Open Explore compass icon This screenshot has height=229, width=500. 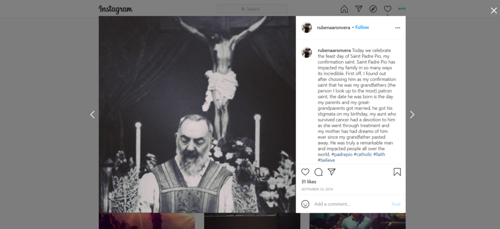pyautogui.click(x=373, y=9)
